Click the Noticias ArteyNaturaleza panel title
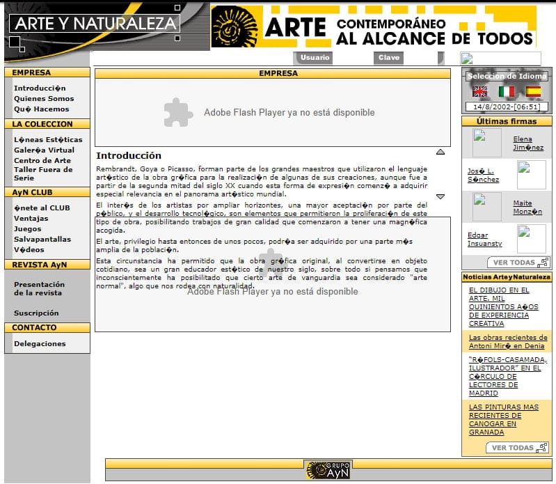This screenshot has height=484, width=556. [507, 277]
